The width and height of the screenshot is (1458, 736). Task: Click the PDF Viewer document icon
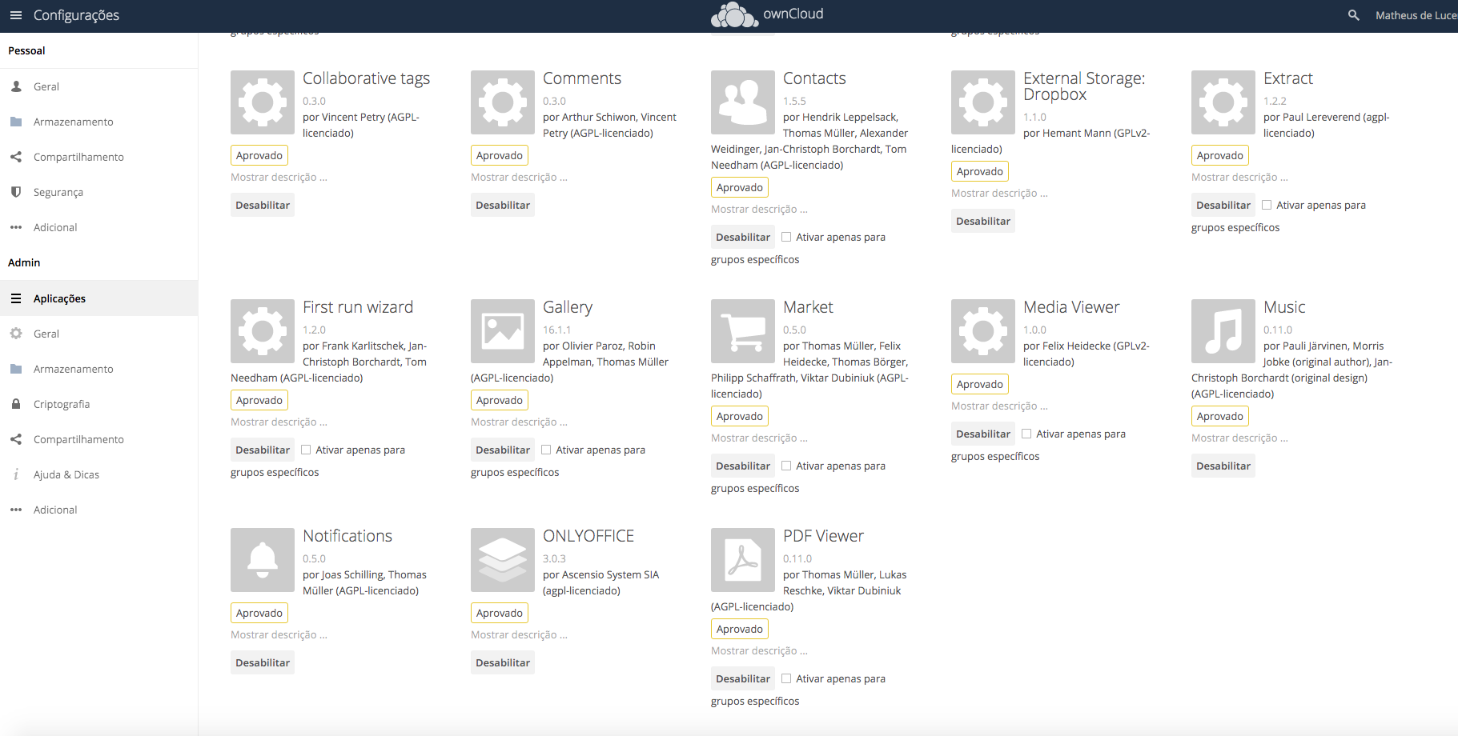pyautogui.click(x=743, y=560)
